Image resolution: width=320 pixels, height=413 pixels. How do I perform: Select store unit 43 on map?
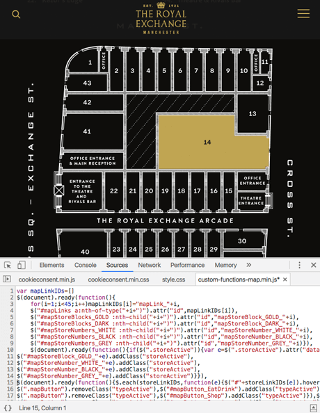87,83
